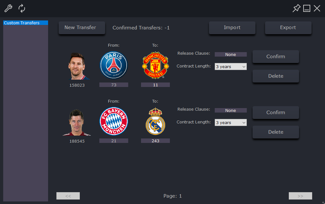325x204 pixels.
Task: Click the refresh arrows icon
Action: [x=22, y=9]
